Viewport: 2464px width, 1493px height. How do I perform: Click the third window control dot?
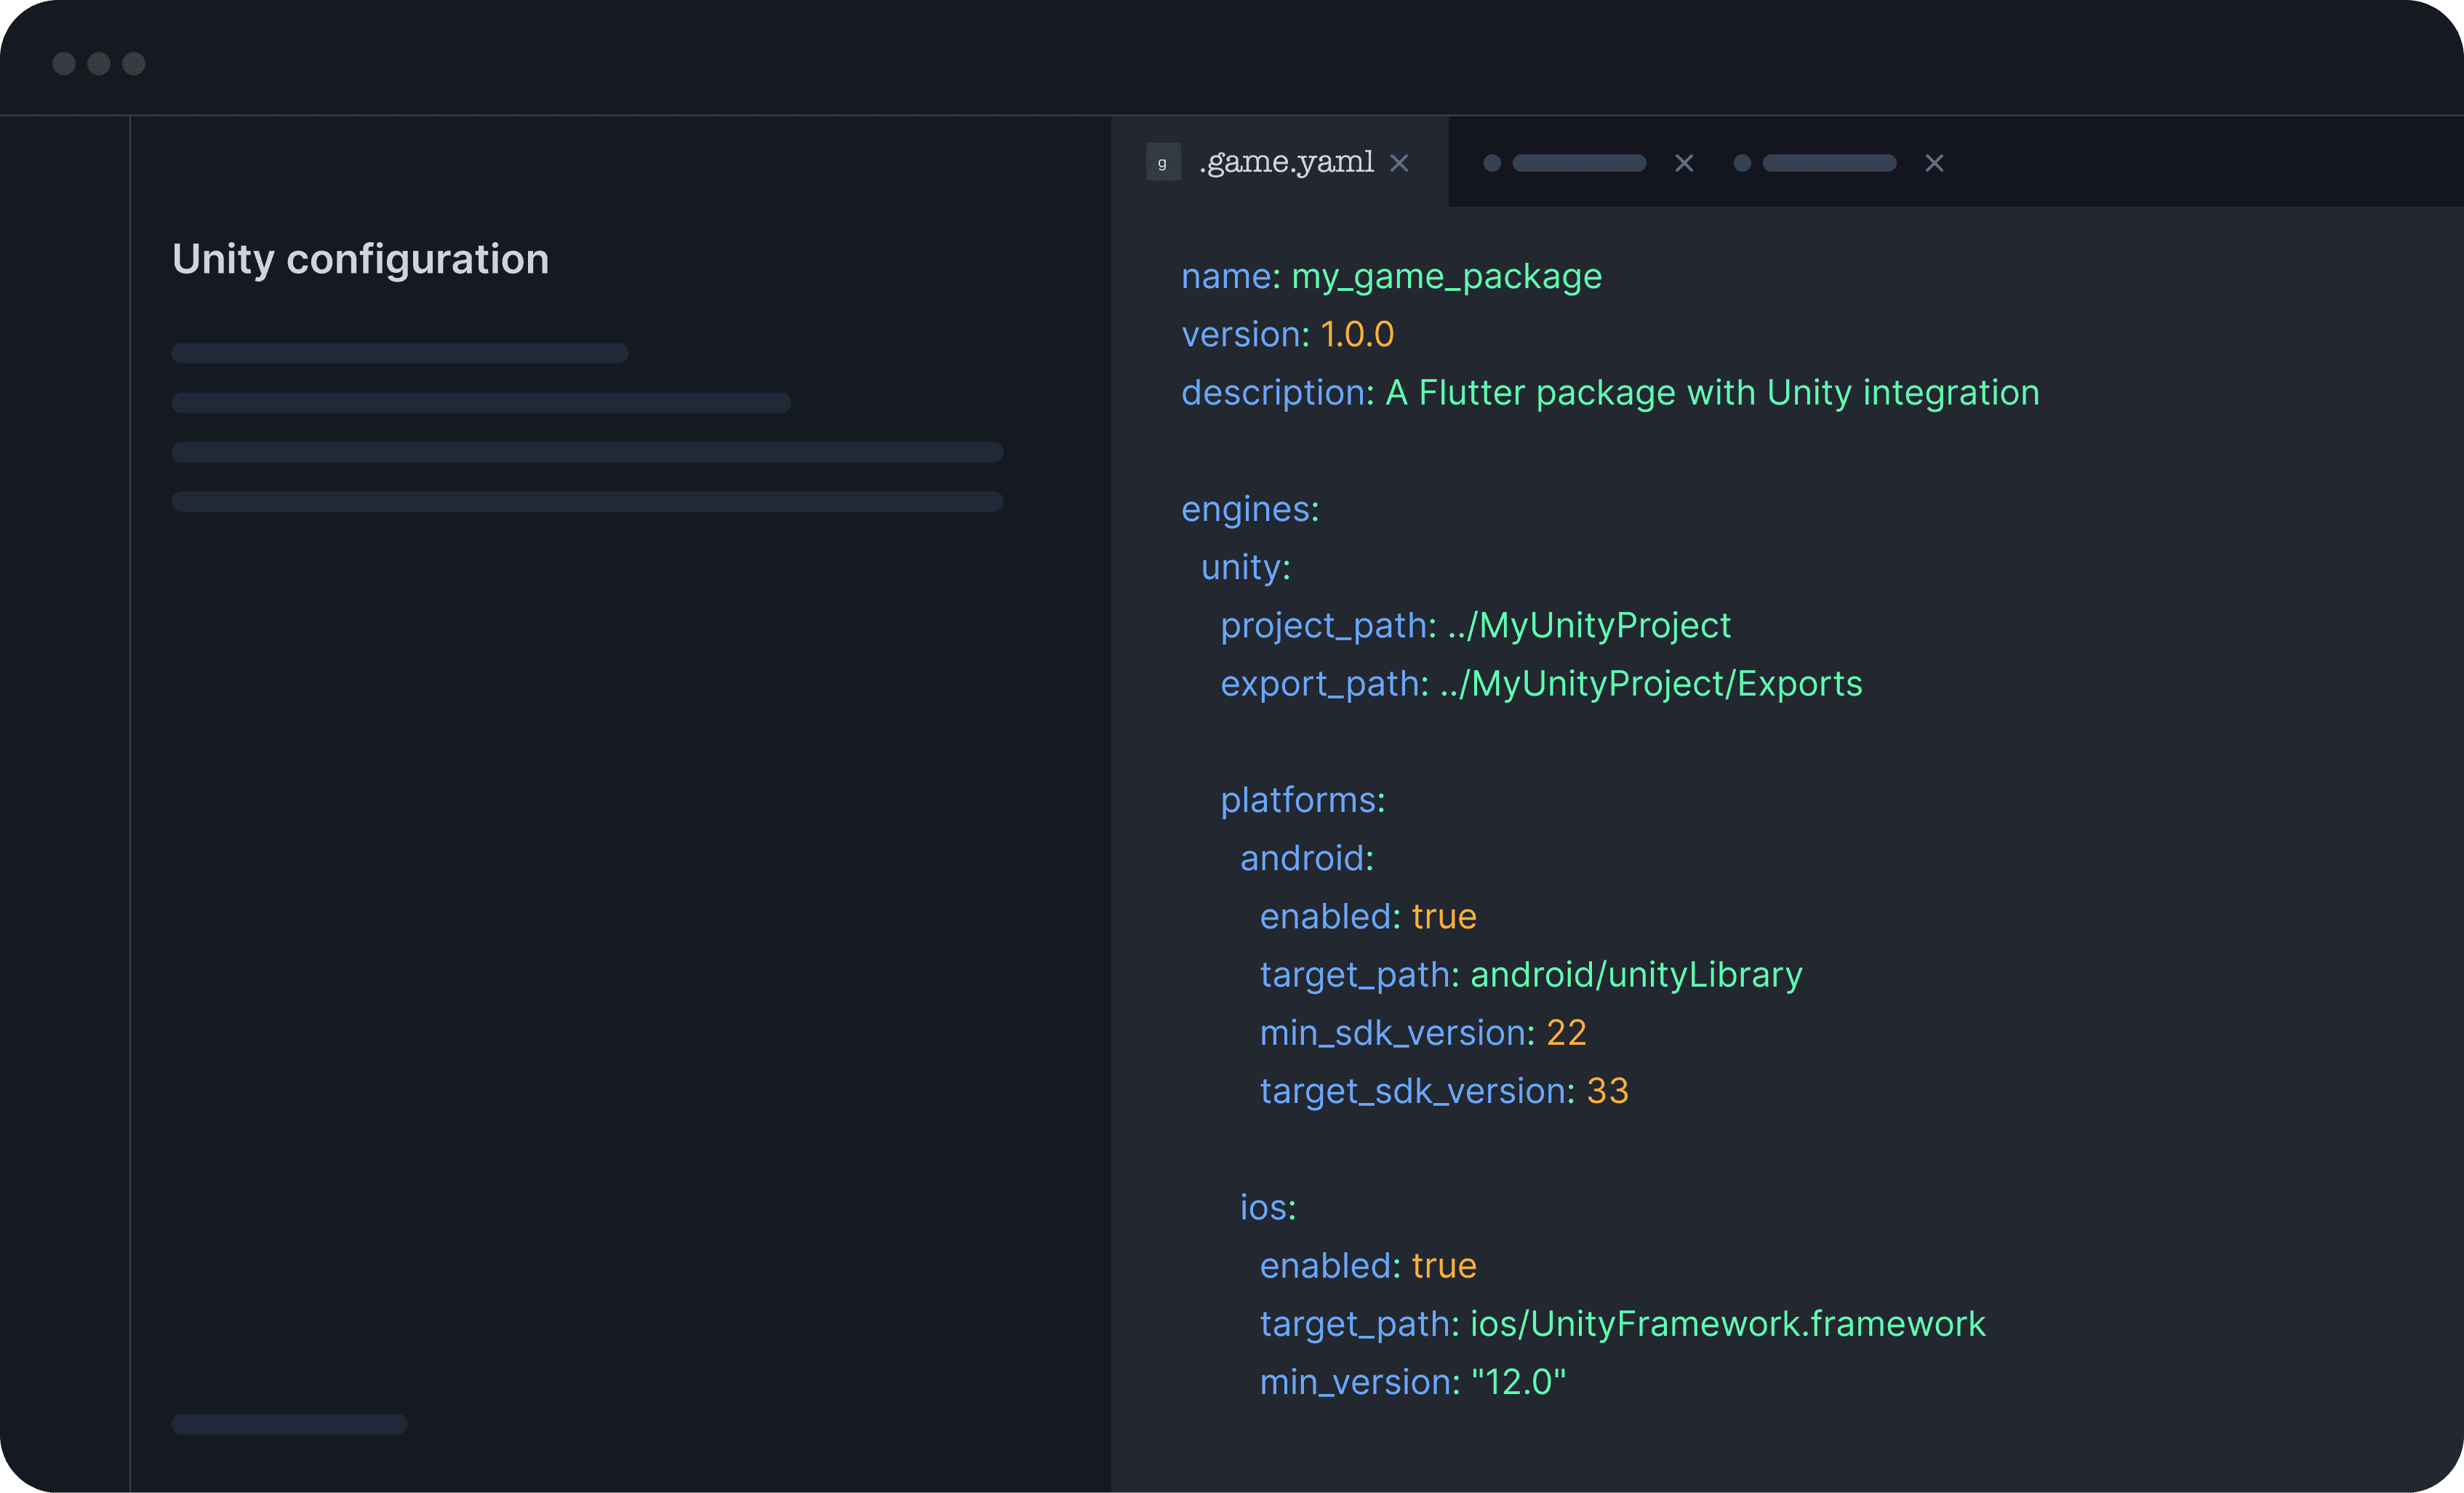(x=134, y=64)
